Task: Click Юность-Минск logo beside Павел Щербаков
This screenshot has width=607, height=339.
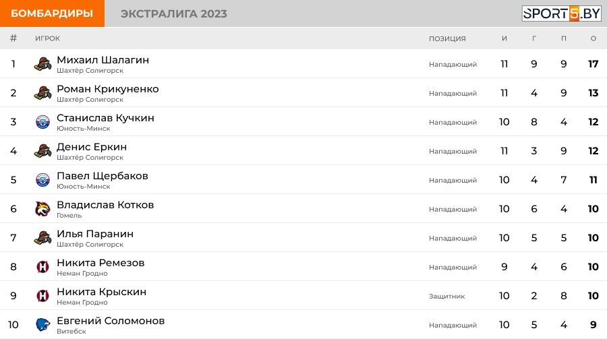Action: [x=43, y=180]
